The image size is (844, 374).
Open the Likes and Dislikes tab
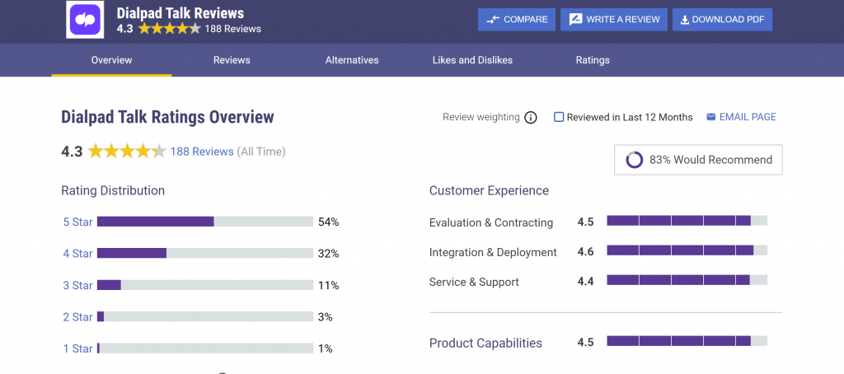click(x=472, y=60)
